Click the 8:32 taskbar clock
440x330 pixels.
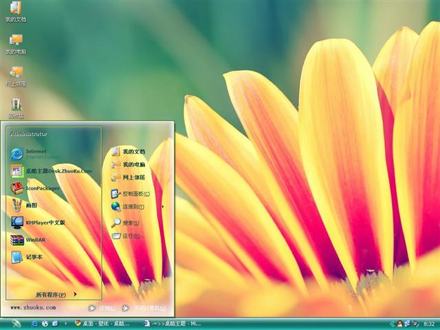429,324
